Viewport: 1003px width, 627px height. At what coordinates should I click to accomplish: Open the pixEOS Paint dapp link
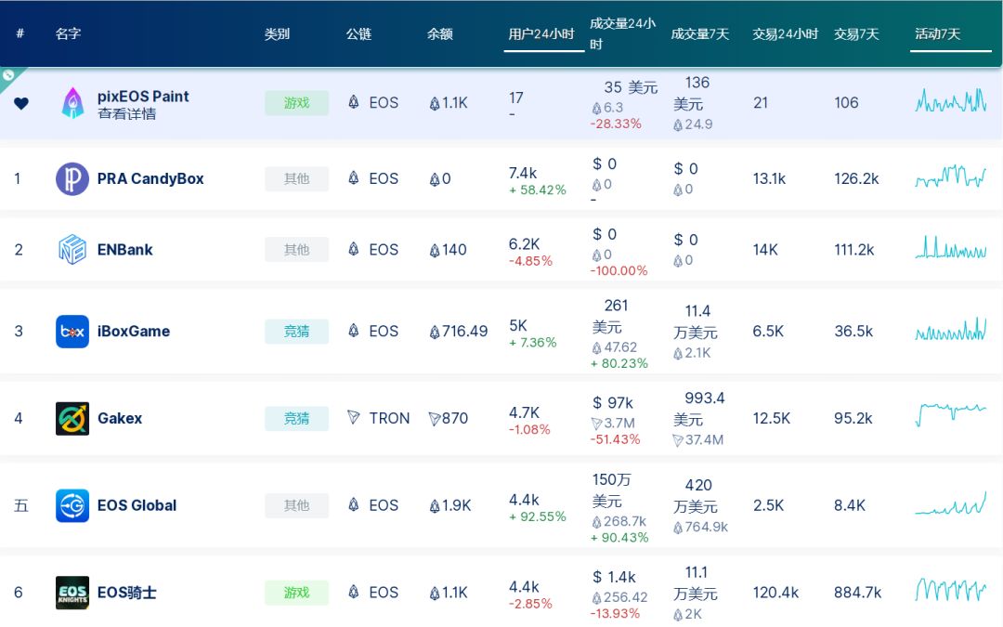coord(143,97)
